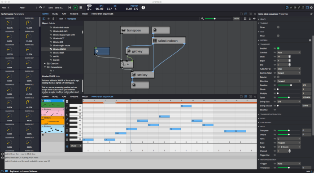Click the history icon at the console's left edge
The height and width of the screenshot is (173, 314).
pos(2,158)
